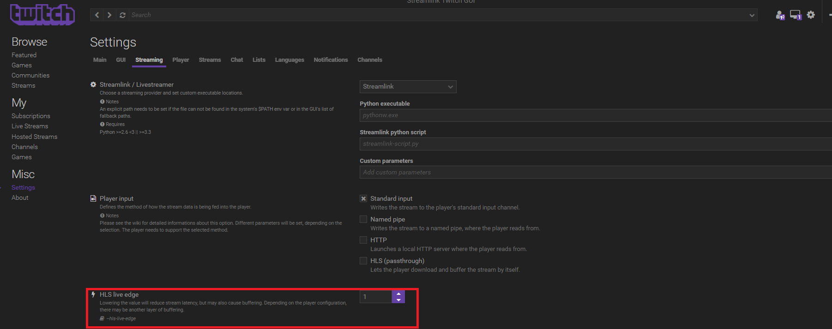
Task: Enable the Named pipe option
Action: pyautogui.click(x=363, y=219)
